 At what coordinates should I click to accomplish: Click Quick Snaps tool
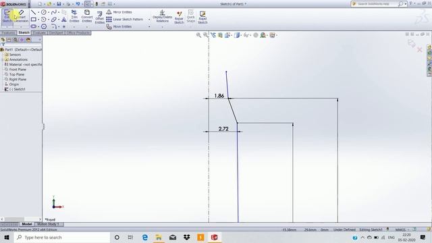pos(190,16)
